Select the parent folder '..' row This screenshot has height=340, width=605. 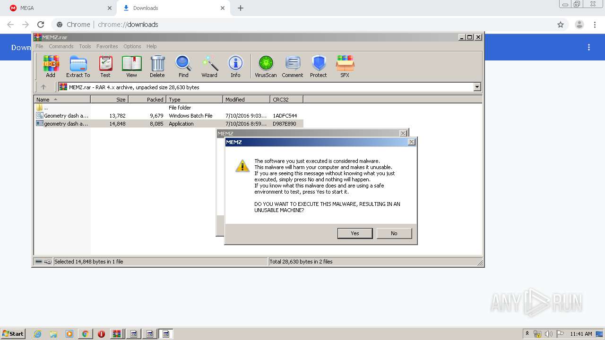tap(168, 108)
